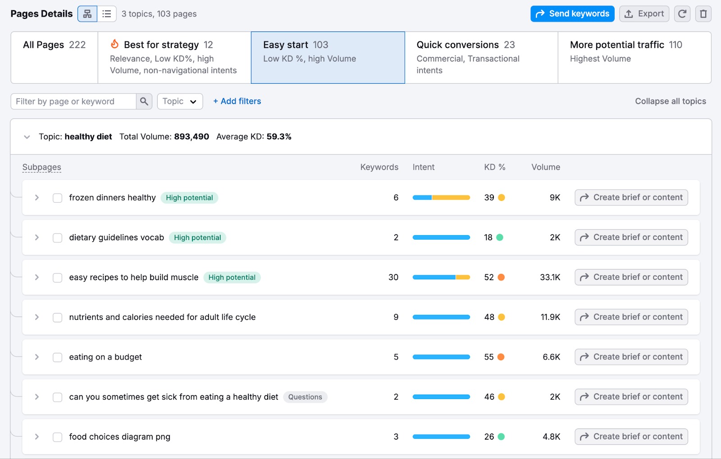This screenshot has height=459, width=721.
Task: Create brief or content for can you sometimes get sick row
Action: [631, 397]
